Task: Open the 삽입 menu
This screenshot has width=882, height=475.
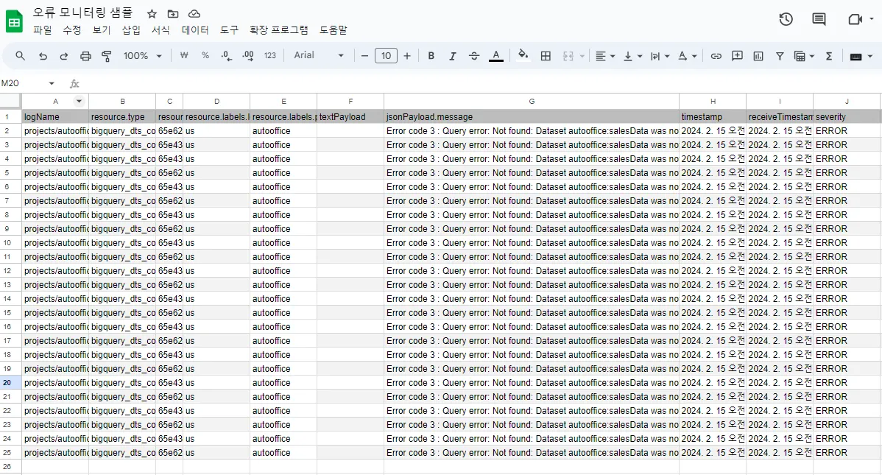Action: [131, 30]
